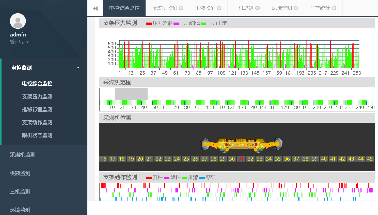The image size is (378, 215).
Task: Click the admin user avatar
Action: pyautogui.click(x=18, y=21)
